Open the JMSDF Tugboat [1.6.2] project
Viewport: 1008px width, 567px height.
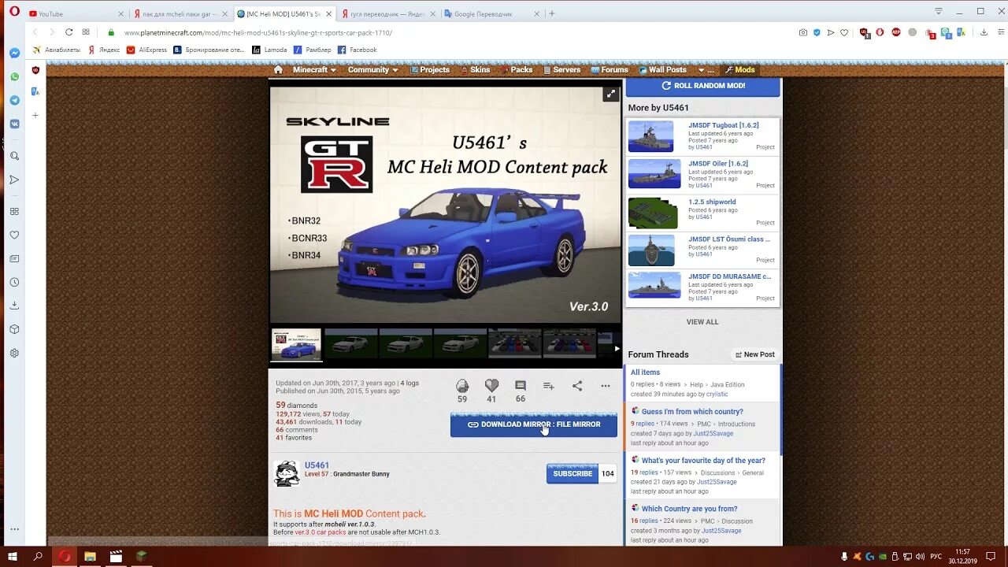tap(723, 125)
